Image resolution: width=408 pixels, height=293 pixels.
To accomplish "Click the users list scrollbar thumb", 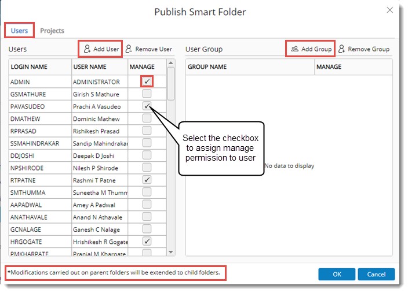I will click(171, 84).
